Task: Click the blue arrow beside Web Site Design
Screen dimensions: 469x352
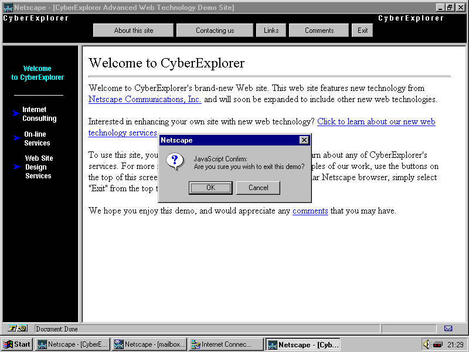Action: (x=17, y=167)
